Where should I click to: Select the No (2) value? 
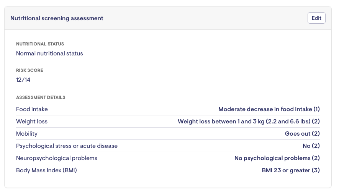pyautogui.click(x=311, y=146)
